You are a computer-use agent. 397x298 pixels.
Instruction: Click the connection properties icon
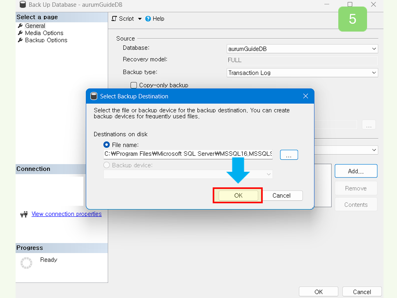tap(24, 214)
